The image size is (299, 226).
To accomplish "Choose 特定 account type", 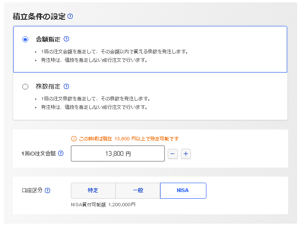I will (x=93, y=191).
